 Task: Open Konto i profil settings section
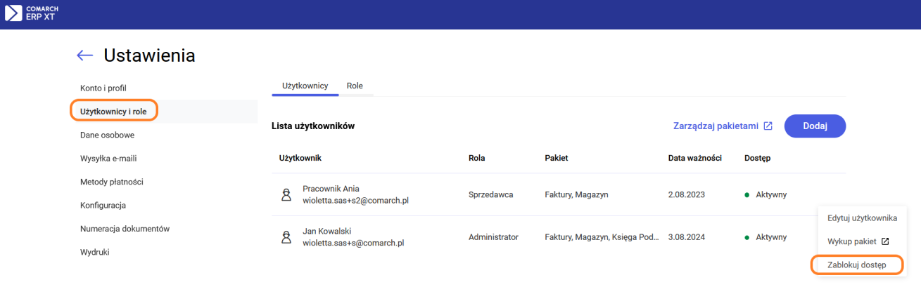[103, 88]
